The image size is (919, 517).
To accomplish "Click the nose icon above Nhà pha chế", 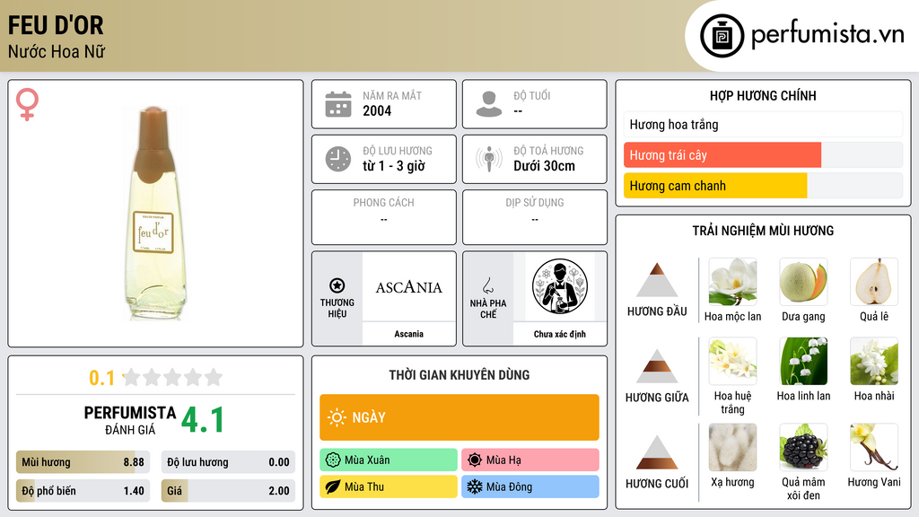I will pos(487,285).
